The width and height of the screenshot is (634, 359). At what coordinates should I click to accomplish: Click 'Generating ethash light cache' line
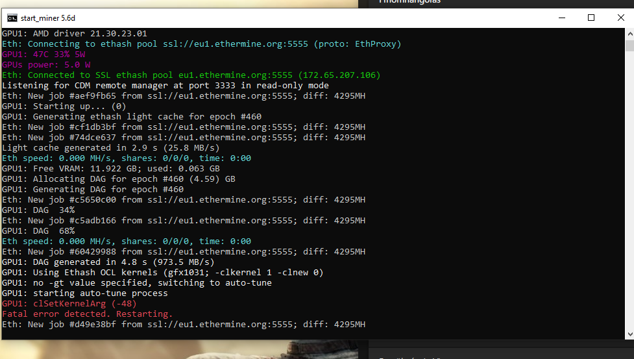[132, 117]
